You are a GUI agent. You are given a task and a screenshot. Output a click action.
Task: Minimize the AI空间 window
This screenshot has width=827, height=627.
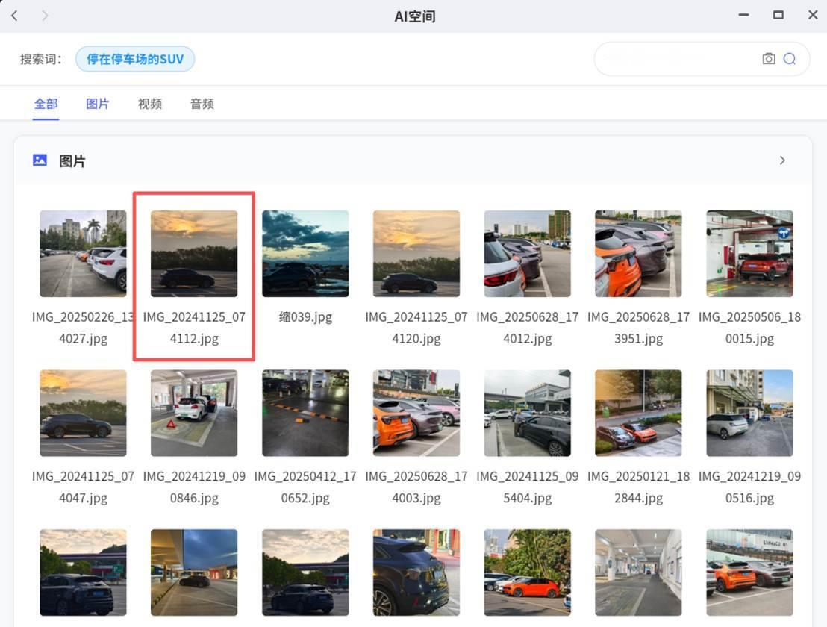pos(743,15)
